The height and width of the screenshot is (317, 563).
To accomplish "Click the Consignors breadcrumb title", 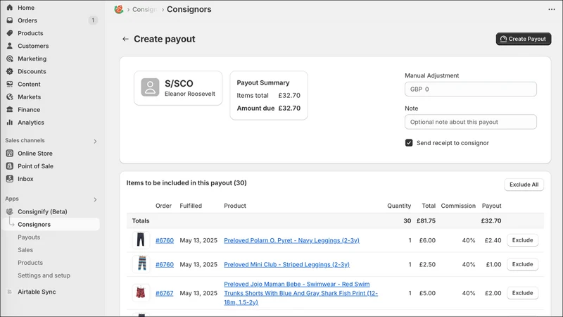I will (x=189, y=9).
